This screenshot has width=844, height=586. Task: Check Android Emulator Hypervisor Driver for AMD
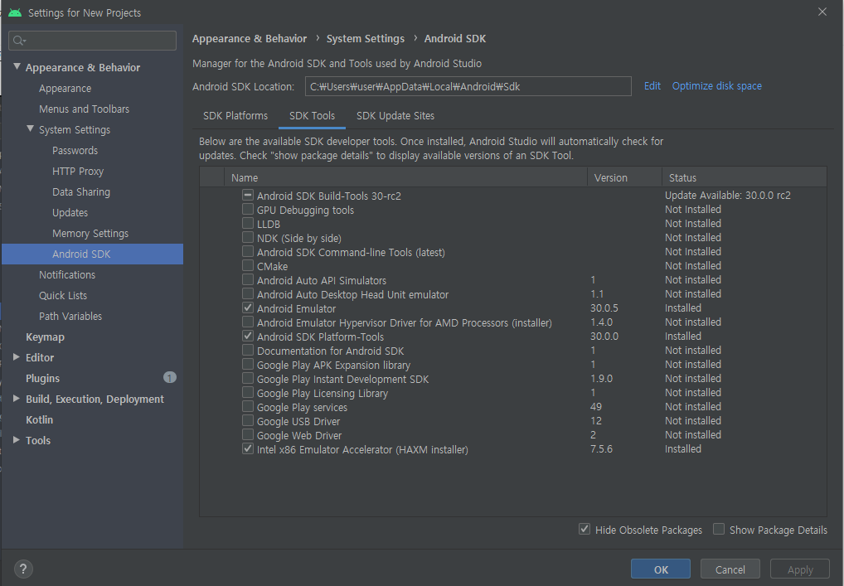click(248, 322)
